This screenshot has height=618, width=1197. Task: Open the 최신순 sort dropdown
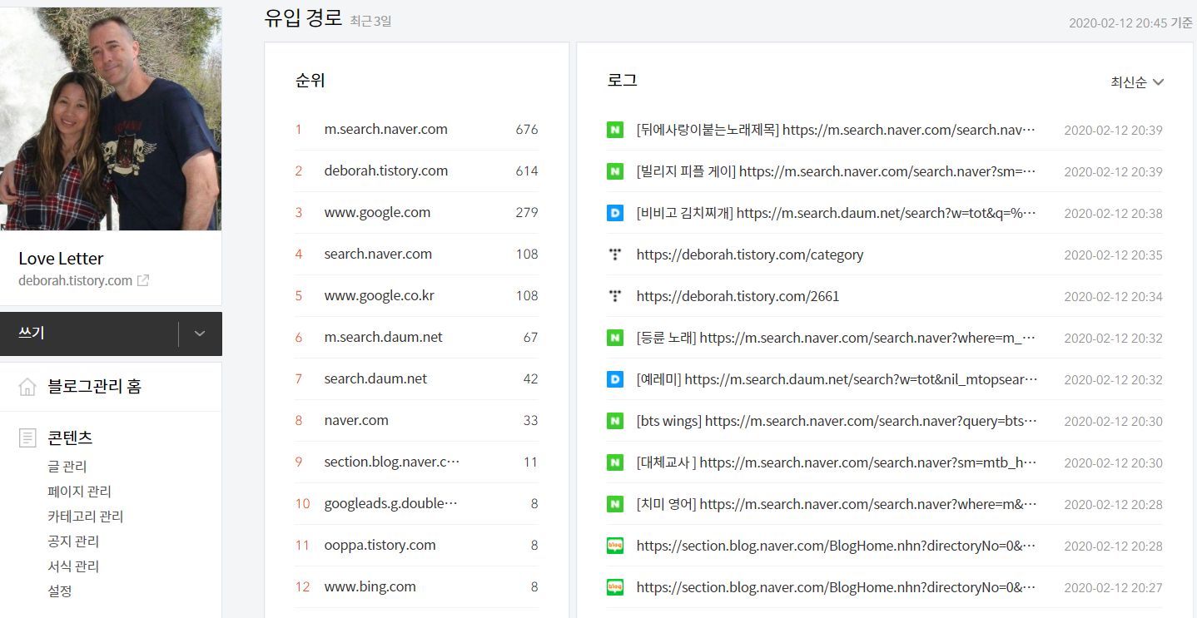pyautogui.click(x=1137, y=82)
